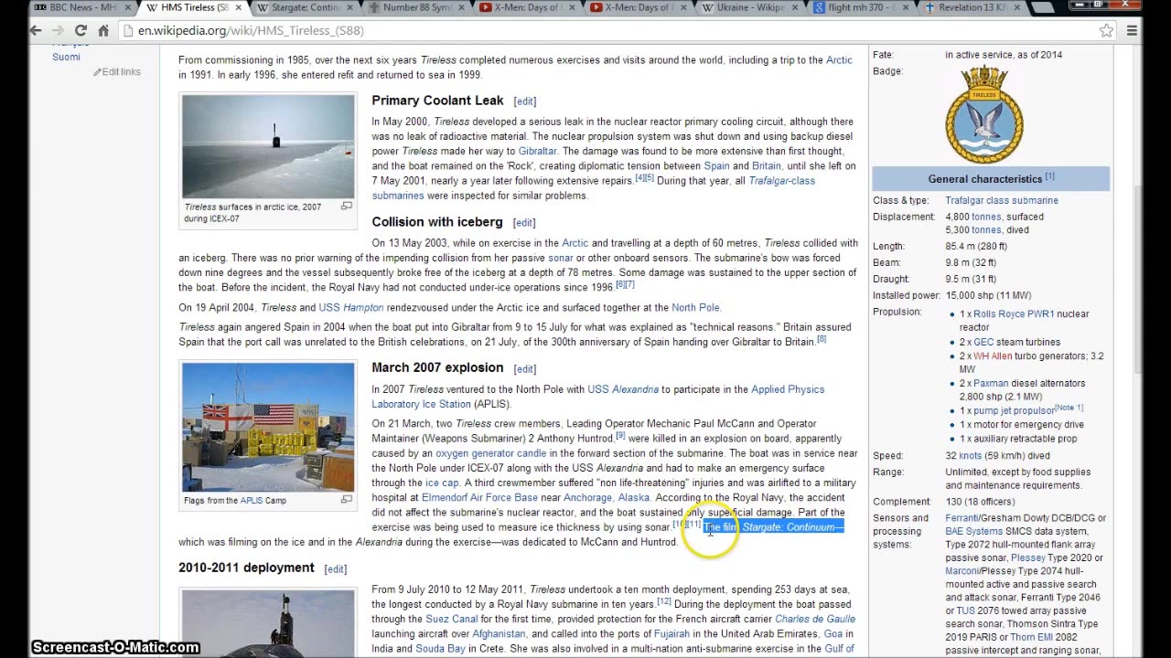The image size is (1171, 658).
Task: Open the pump jet propulsor link
Action: 1015,411
